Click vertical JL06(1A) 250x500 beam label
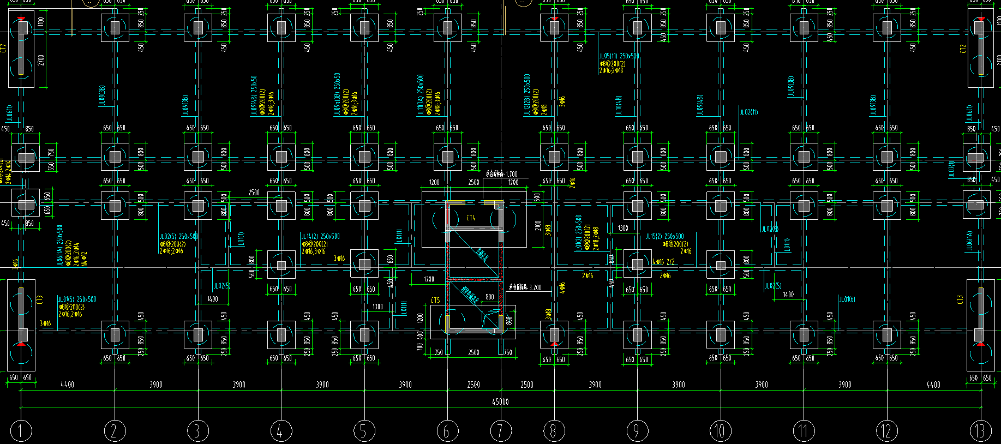The width and height of the screenshot is (1001, 444). tap(59, 244)
